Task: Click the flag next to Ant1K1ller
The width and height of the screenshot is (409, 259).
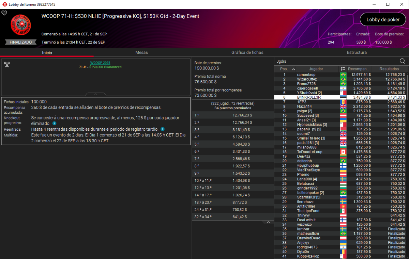Action: coord(343,206)
